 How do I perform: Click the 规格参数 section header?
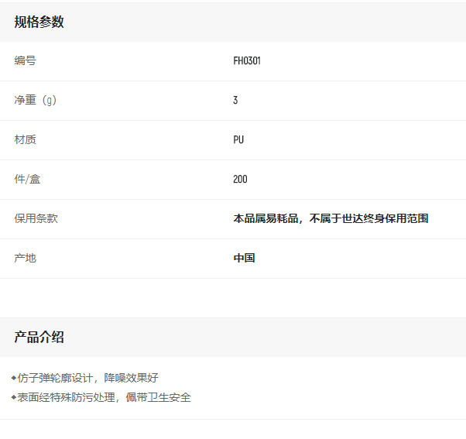click(39, 22)
